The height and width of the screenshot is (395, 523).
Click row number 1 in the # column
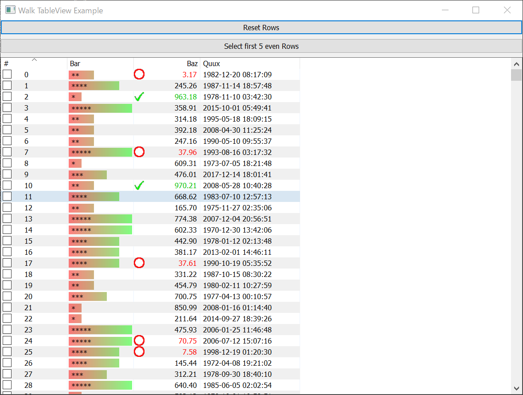26,86
